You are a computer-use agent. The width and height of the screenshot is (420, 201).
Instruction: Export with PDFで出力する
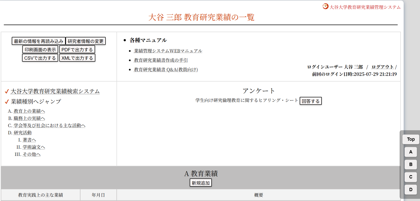(x=77, y=49)
